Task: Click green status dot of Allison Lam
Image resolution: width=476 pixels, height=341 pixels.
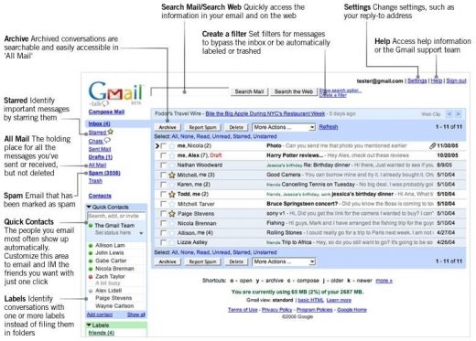Action: [x=91, y=246]
